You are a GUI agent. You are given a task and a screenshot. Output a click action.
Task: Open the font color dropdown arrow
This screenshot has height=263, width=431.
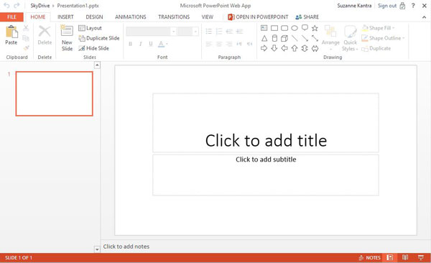click(x=167, y=44)
